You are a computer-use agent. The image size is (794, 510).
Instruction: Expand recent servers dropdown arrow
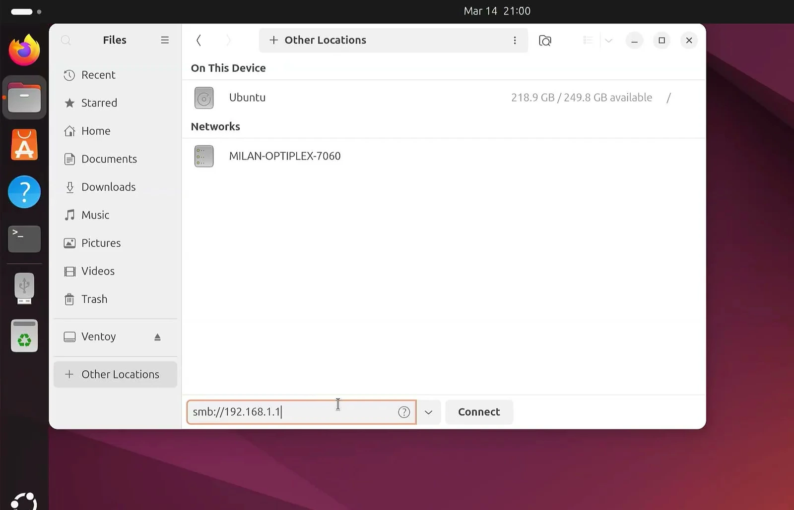pyautogui.click(x=428, y=412)
